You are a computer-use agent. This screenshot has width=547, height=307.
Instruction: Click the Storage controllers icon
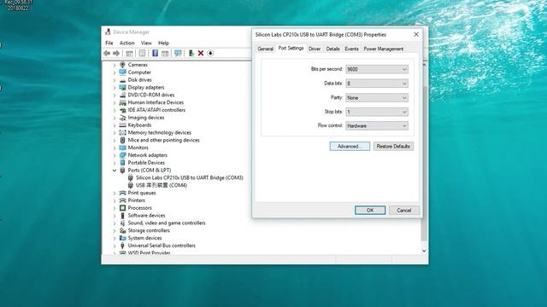coord(122,230)
